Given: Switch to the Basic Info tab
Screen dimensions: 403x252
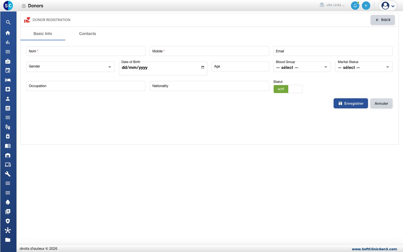Looking at the screenshot, I should (x=43, y=34).
